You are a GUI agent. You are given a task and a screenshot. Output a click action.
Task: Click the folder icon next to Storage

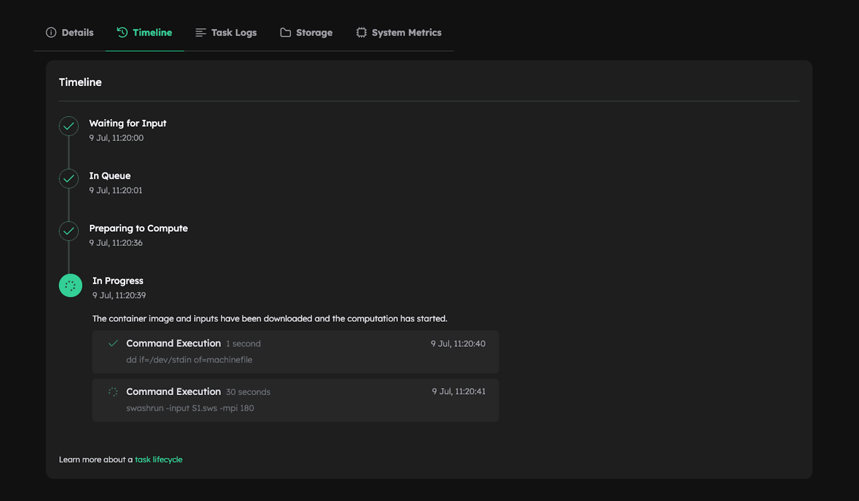pyautogui.click(x=286, y=32)
